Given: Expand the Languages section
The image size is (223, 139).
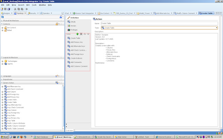Looking at the screenshot, I should 2,76.
